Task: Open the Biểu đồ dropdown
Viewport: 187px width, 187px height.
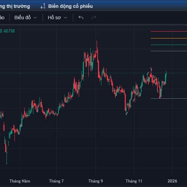Action: point(25,18)
